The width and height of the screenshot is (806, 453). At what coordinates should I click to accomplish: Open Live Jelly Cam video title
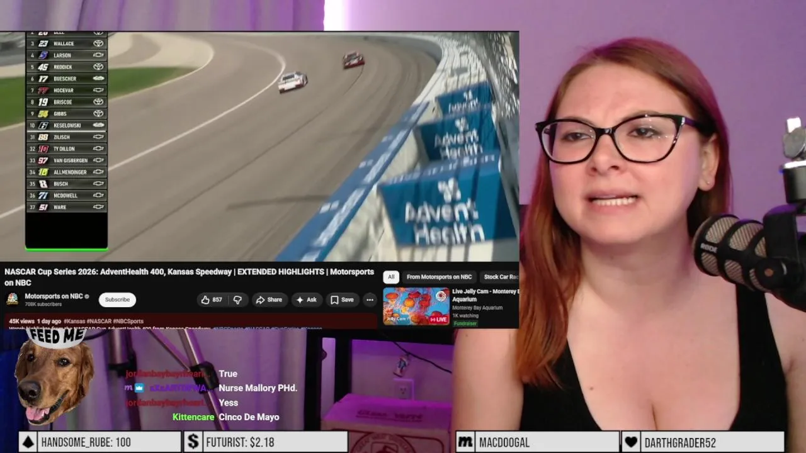(x=485, y=295)
